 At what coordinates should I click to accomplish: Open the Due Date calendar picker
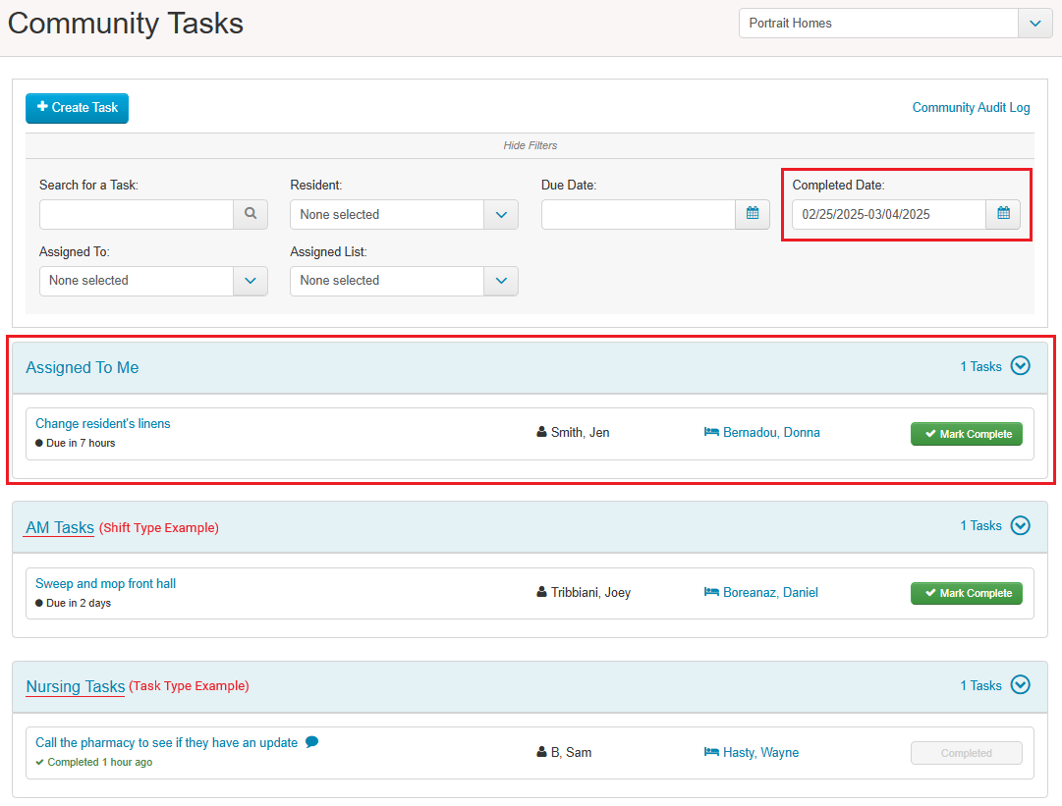point(752,214)
